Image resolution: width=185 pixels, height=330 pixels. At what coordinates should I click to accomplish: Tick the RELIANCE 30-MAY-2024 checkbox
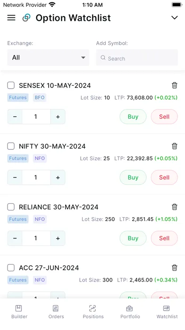pyautogui.click(x=11, y=207)
